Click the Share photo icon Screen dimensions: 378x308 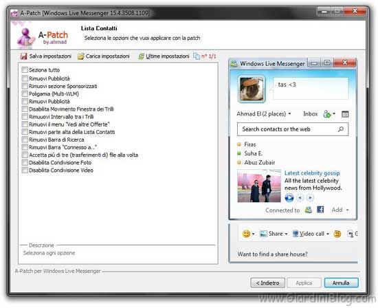pyautogui.click(x=263, y=234)
